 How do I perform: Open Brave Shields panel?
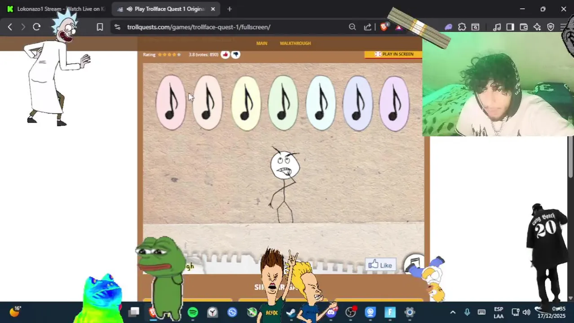[x=384, y=27]
